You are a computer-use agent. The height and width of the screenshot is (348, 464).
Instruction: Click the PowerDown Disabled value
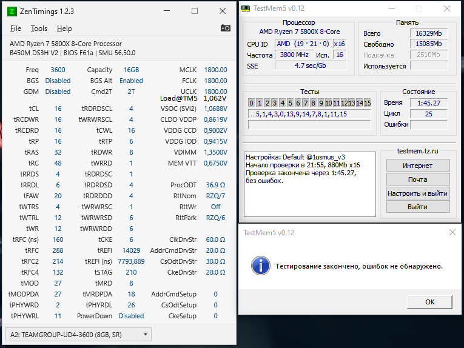pos(131,316)
